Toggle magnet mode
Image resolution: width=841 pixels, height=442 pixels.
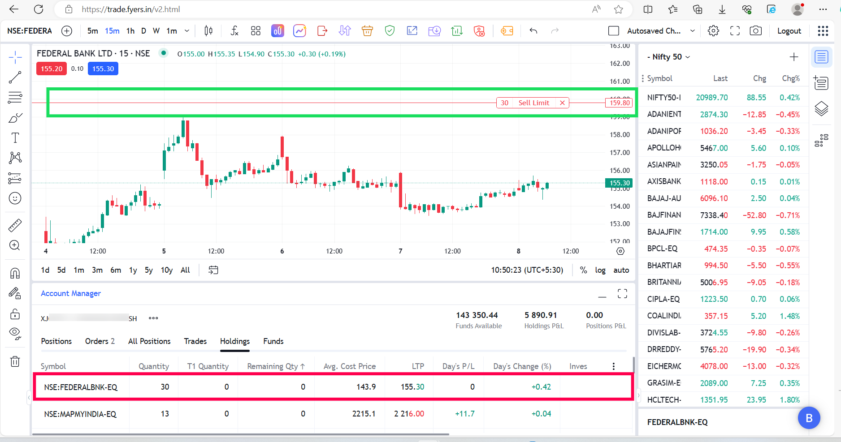click(x=15, y=273)
